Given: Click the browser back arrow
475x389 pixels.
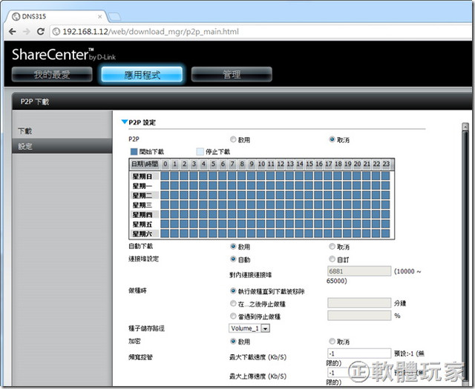Looking at the screenshot, I should (10, 31).
